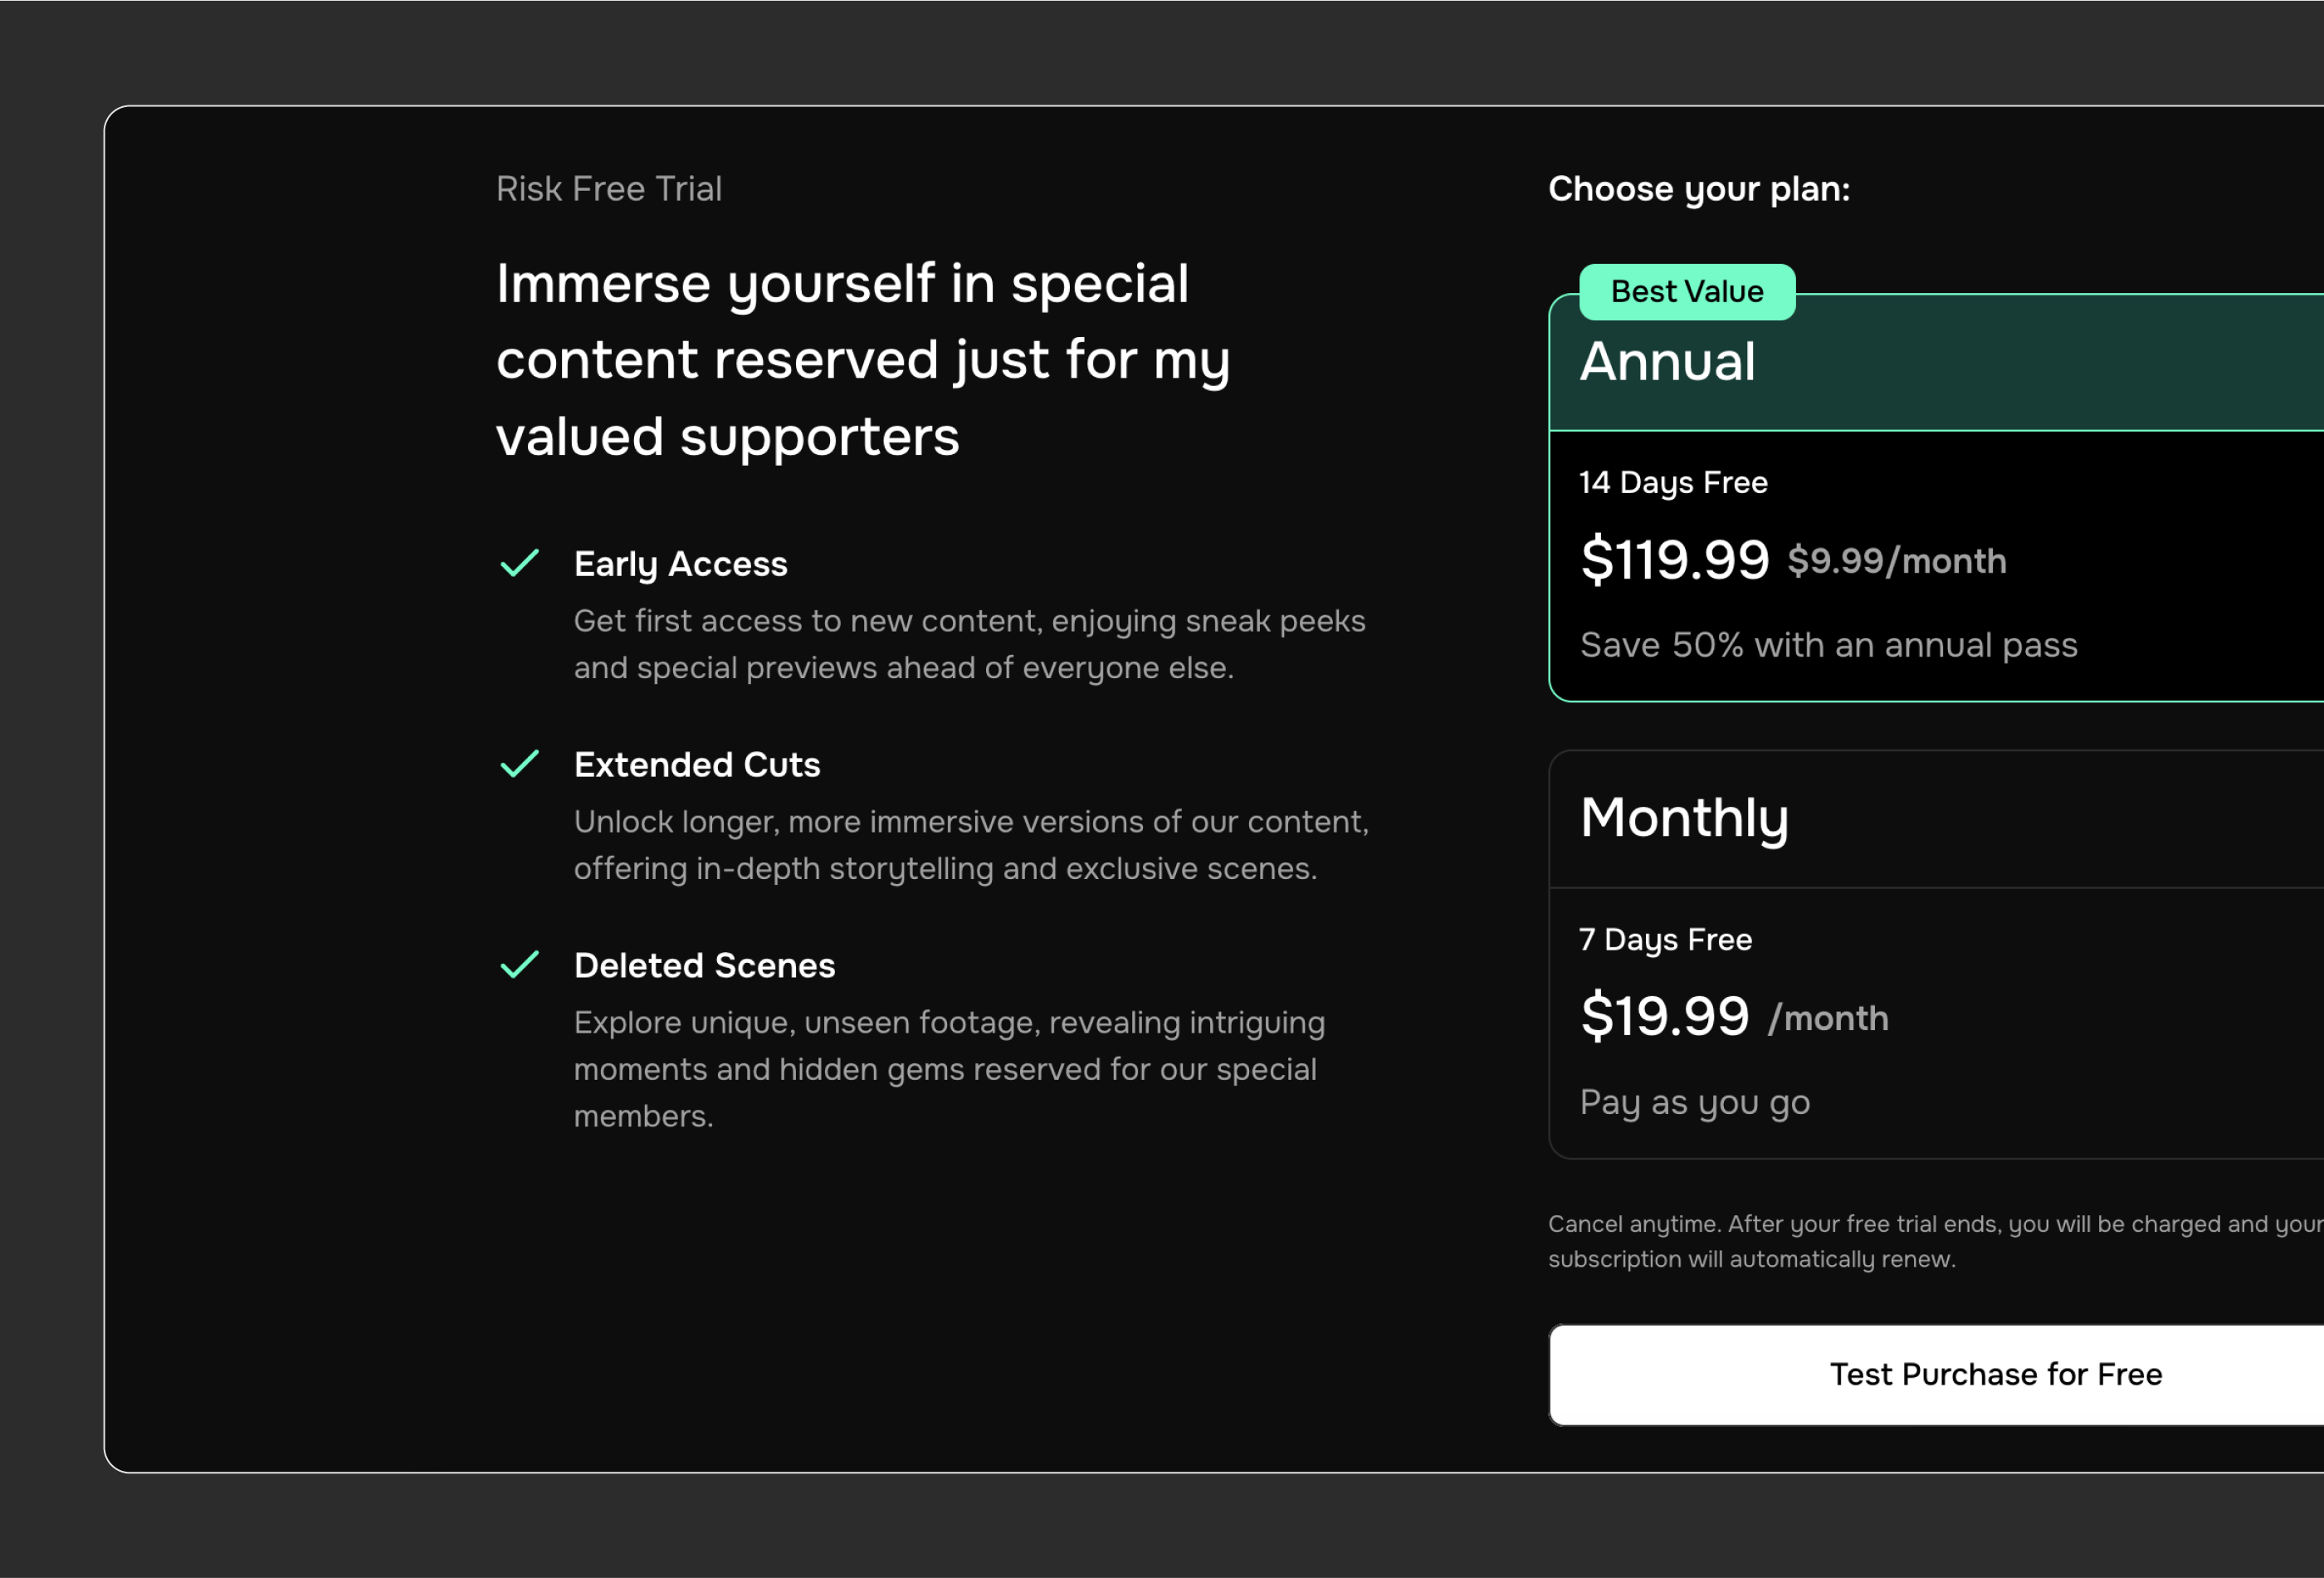2324x1578 pixels.
Task: Click the $9.99/month annual breakdown text
Action: coord(1897,561)
